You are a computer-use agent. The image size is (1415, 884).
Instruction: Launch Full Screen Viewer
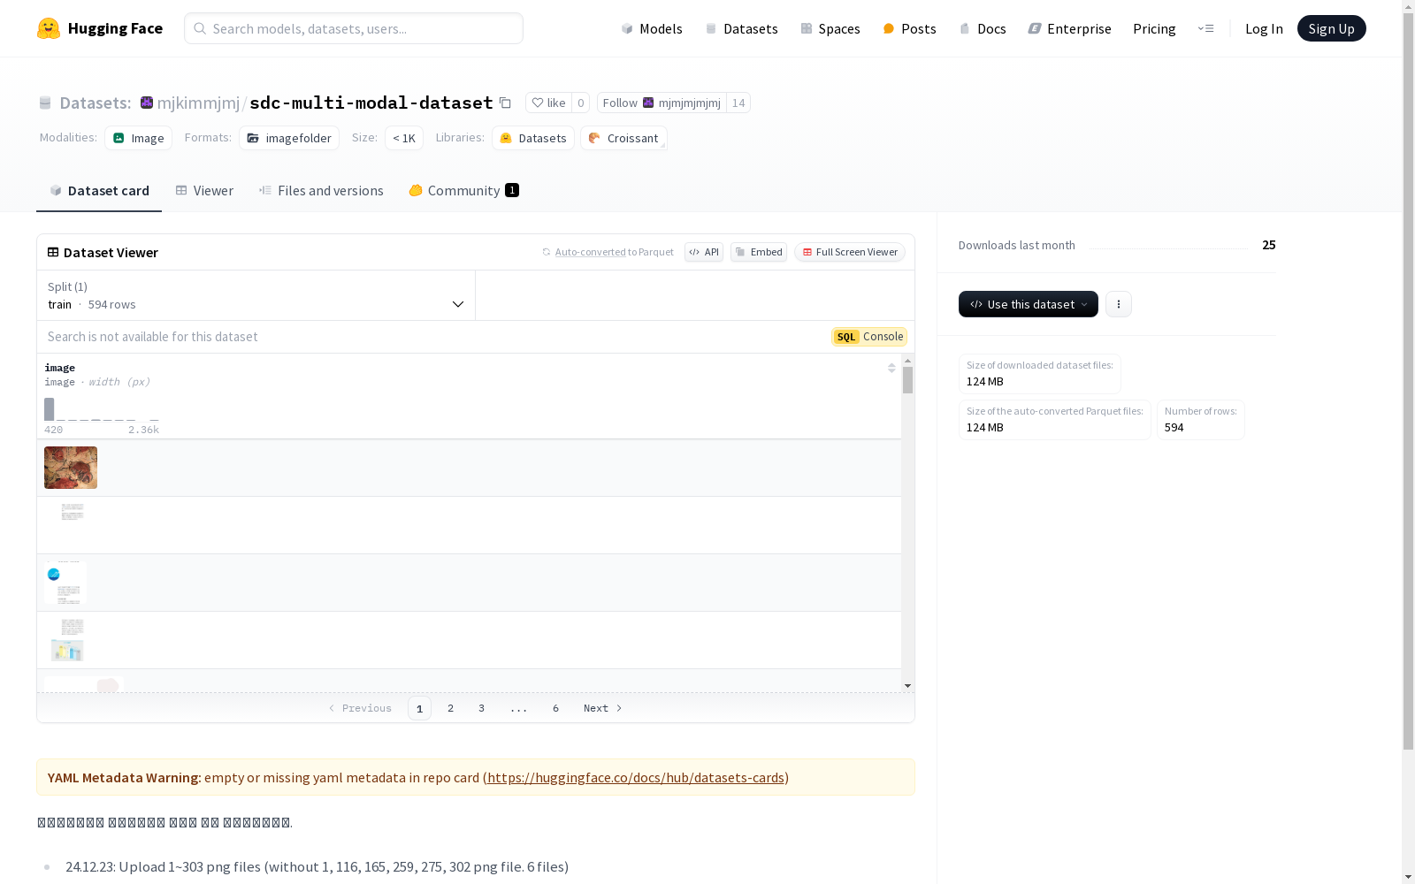coord(850,252)
